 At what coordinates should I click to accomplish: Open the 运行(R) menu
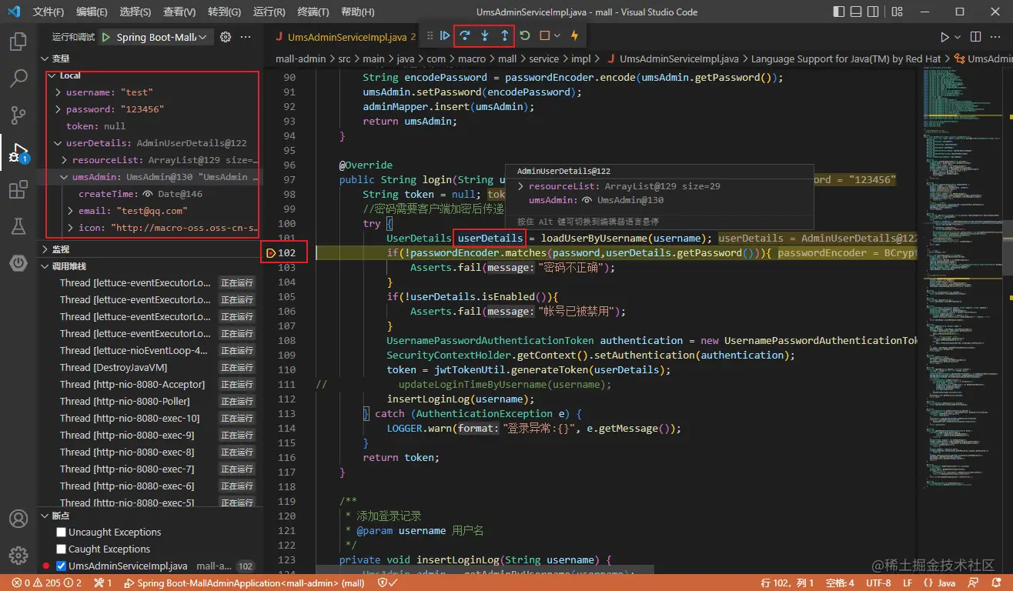(x=269, y=12)
